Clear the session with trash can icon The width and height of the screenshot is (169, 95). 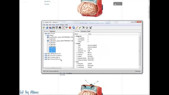tap(57, 28)
